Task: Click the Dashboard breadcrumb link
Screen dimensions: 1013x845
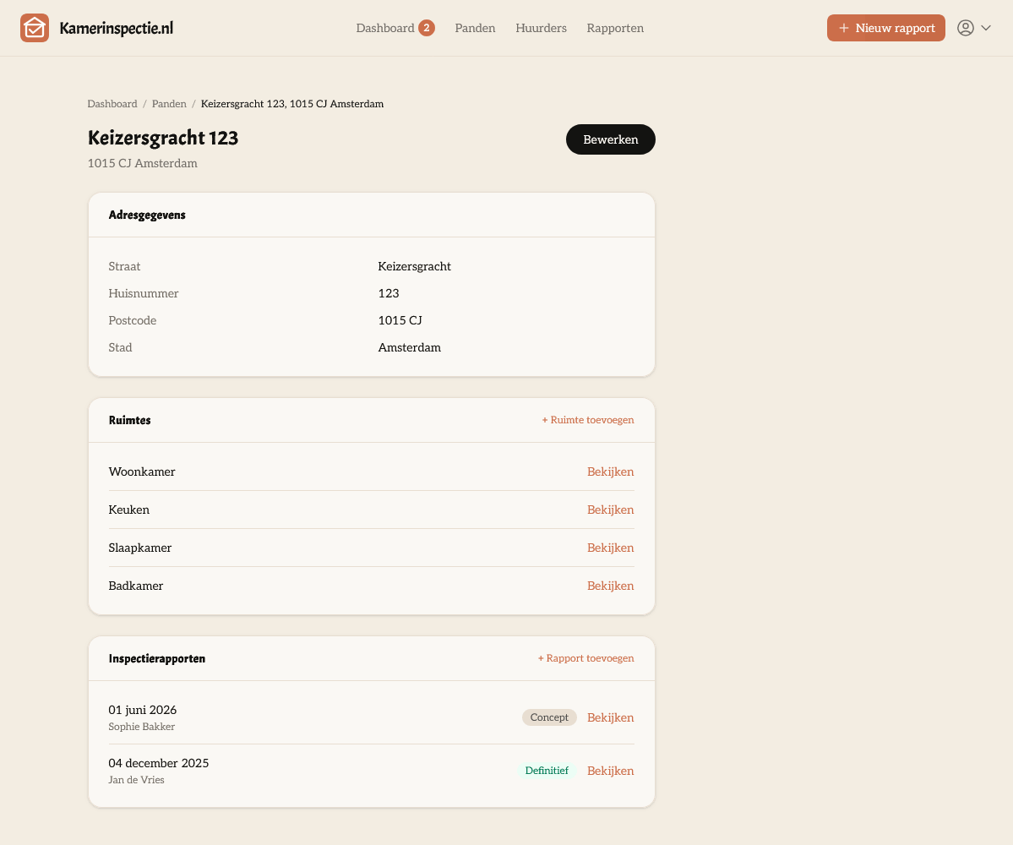Action: pyautogui.click(x=112, y=104)
